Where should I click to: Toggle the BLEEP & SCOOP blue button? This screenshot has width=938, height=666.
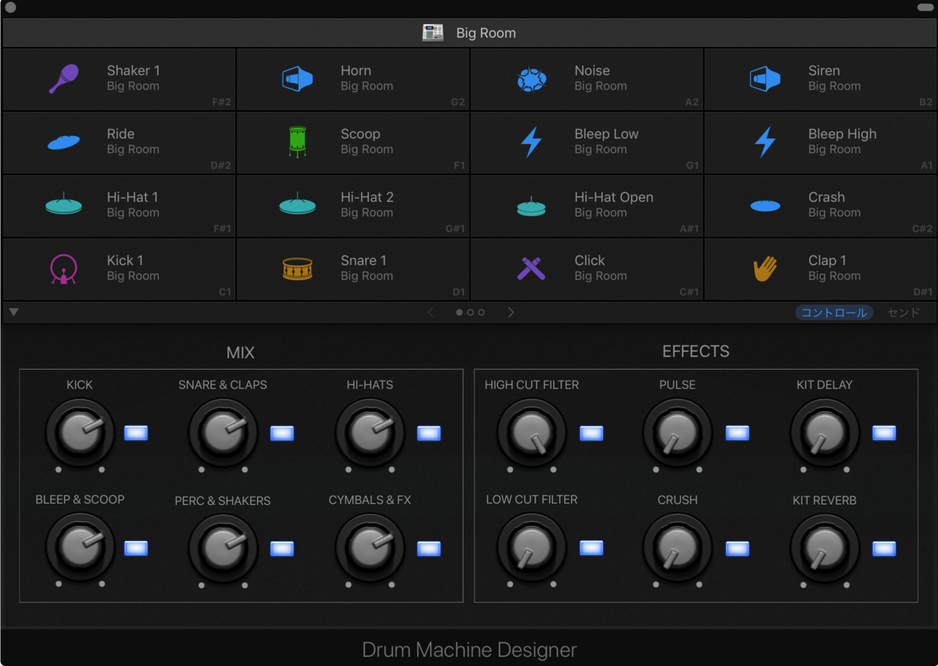click(x=136, y=548)
